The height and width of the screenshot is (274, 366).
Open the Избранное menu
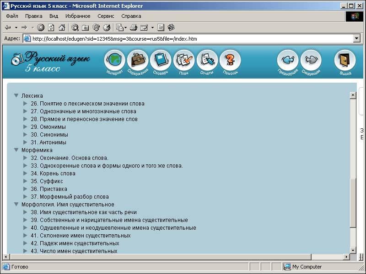point(78,16)
